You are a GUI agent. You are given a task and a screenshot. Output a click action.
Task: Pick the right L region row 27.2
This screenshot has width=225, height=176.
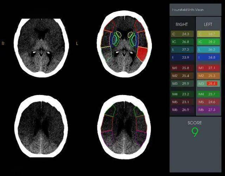pos(182,50)
